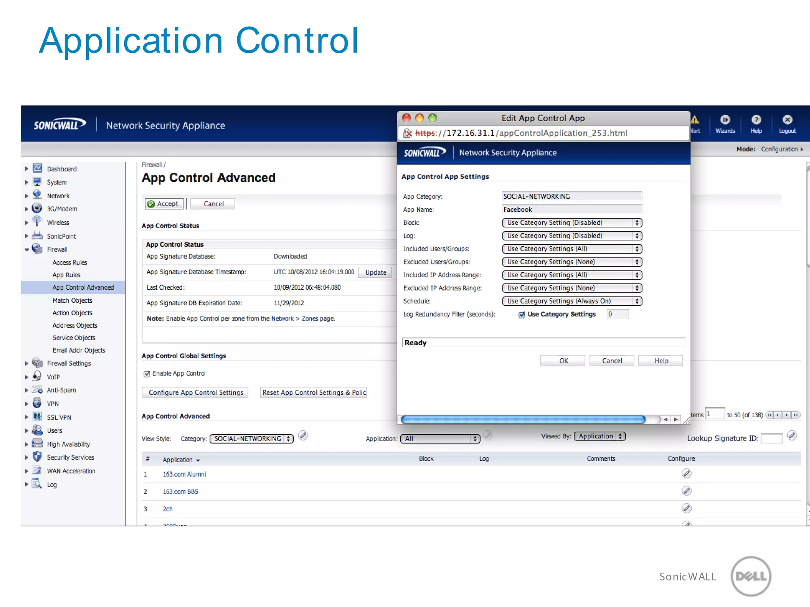Screen dimensions: 810x607
Task: Open Service Objects in the Firewall menu
Action: [x=74, y=338]
